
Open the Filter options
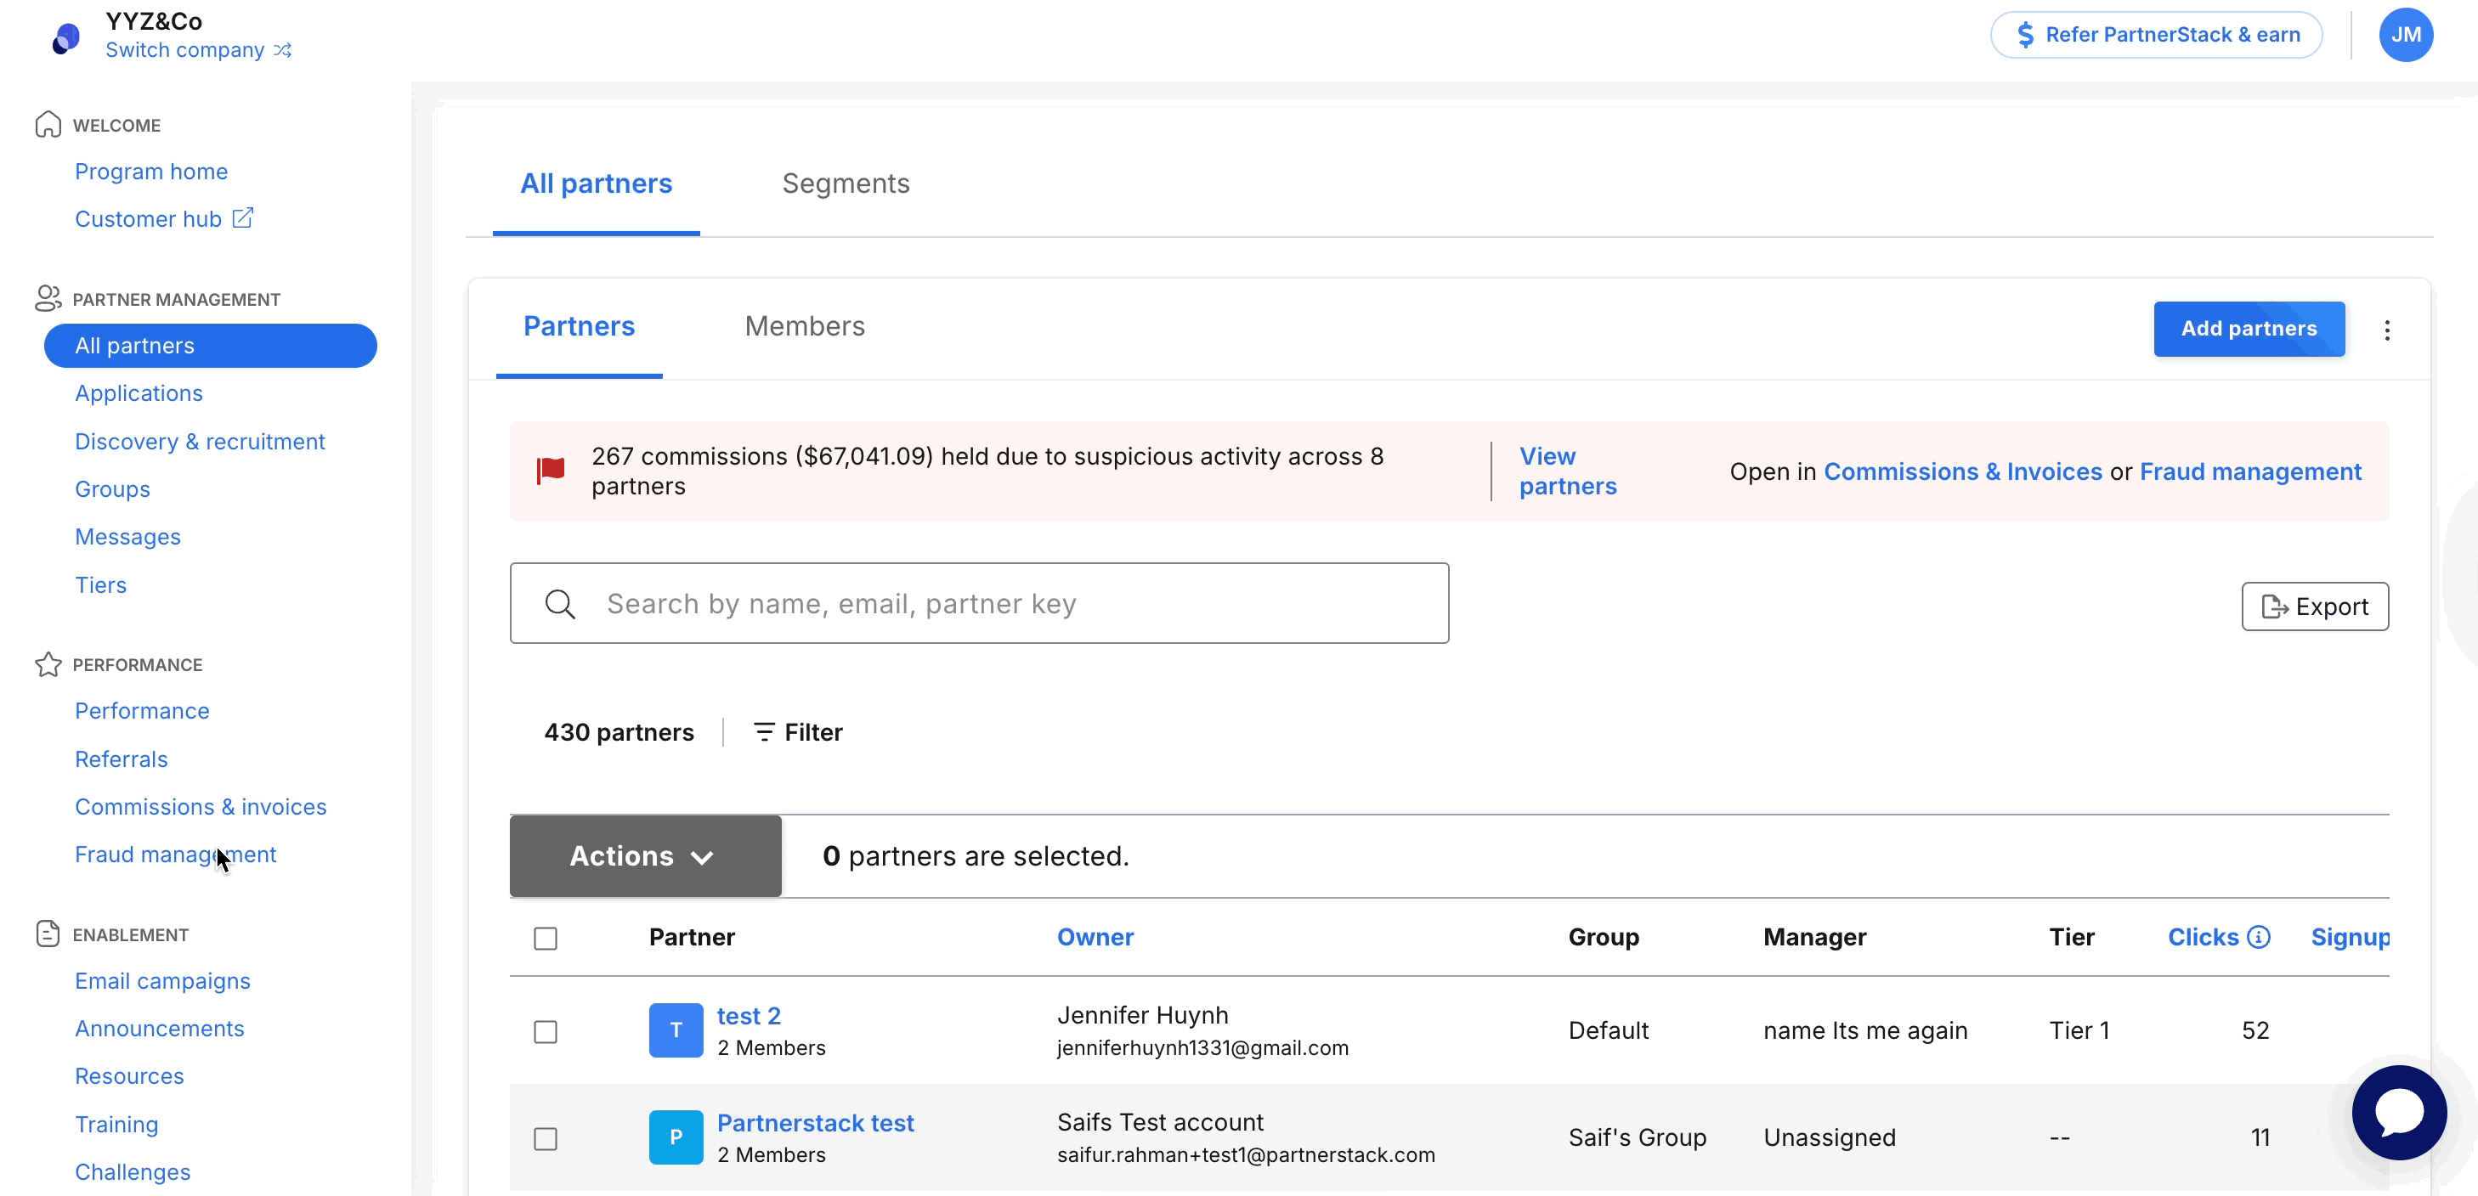797,731
